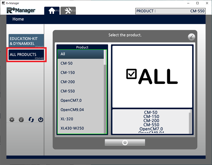Click the ALL checkbox preview image
Screen dimensions: 212x165
click(152, 76)
